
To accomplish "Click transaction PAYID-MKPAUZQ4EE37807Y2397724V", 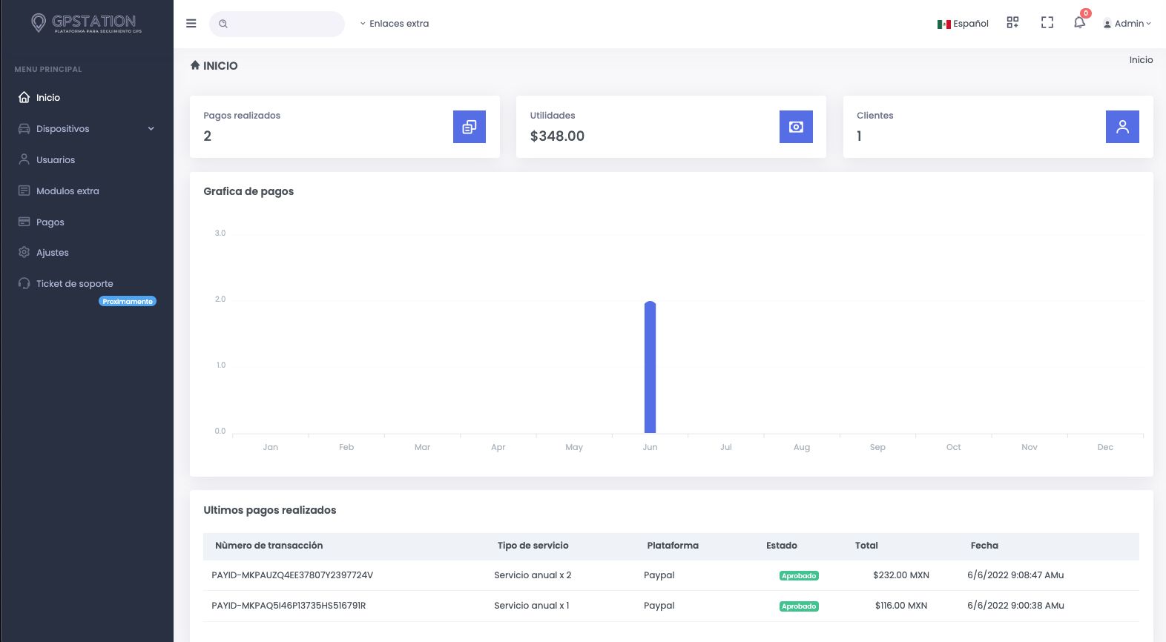I will 292,575.
